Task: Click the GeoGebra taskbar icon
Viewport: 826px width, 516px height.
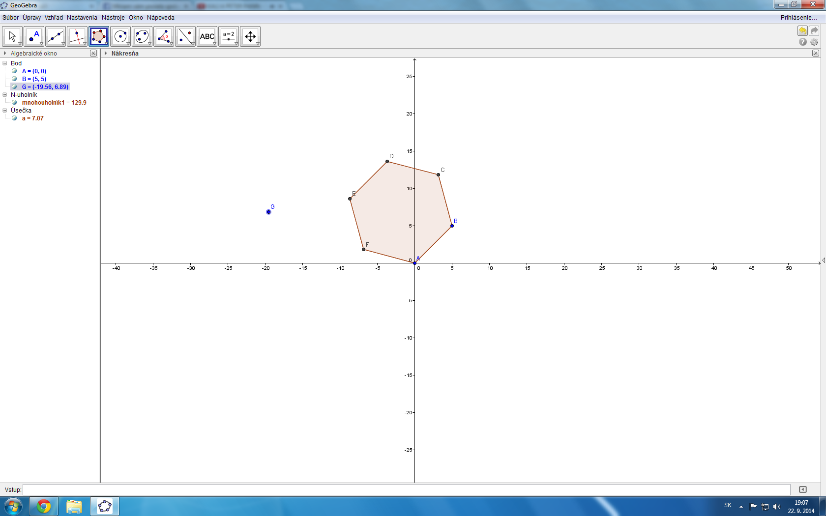Action: point(105,506)
